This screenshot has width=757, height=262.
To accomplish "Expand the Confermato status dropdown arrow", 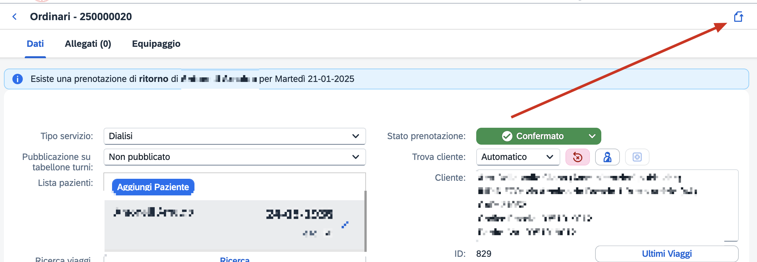I will (592, 136).
